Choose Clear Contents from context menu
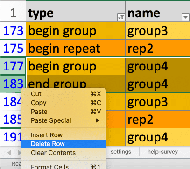 [63, 153]
